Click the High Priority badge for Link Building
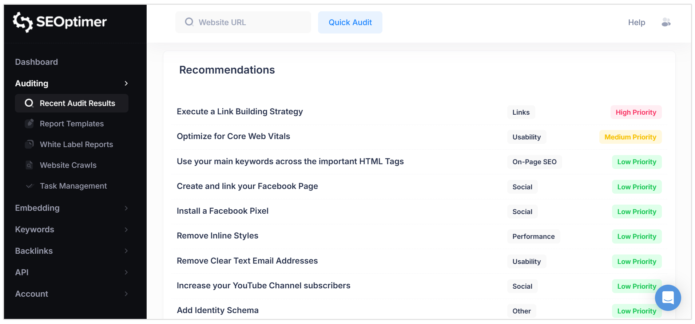 (636, 112)
